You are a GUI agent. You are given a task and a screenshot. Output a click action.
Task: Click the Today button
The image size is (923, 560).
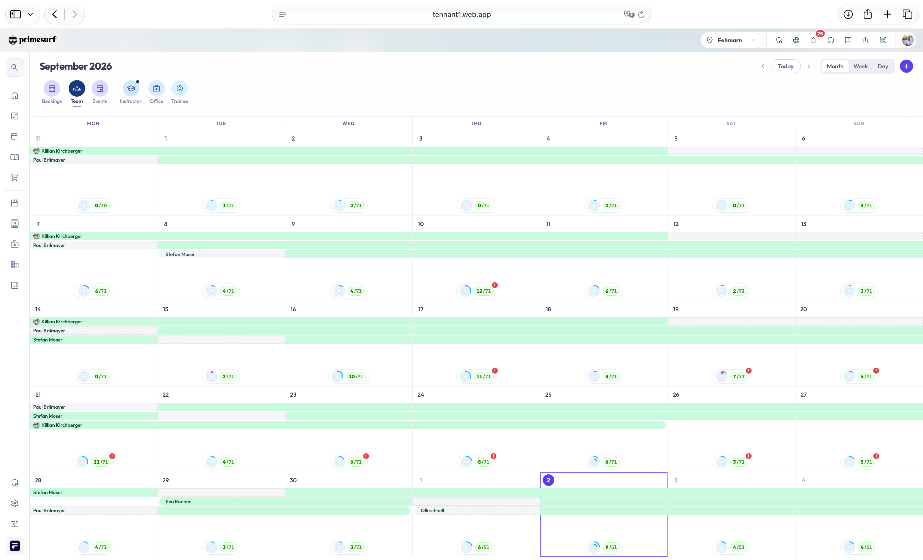coord(786,66)
